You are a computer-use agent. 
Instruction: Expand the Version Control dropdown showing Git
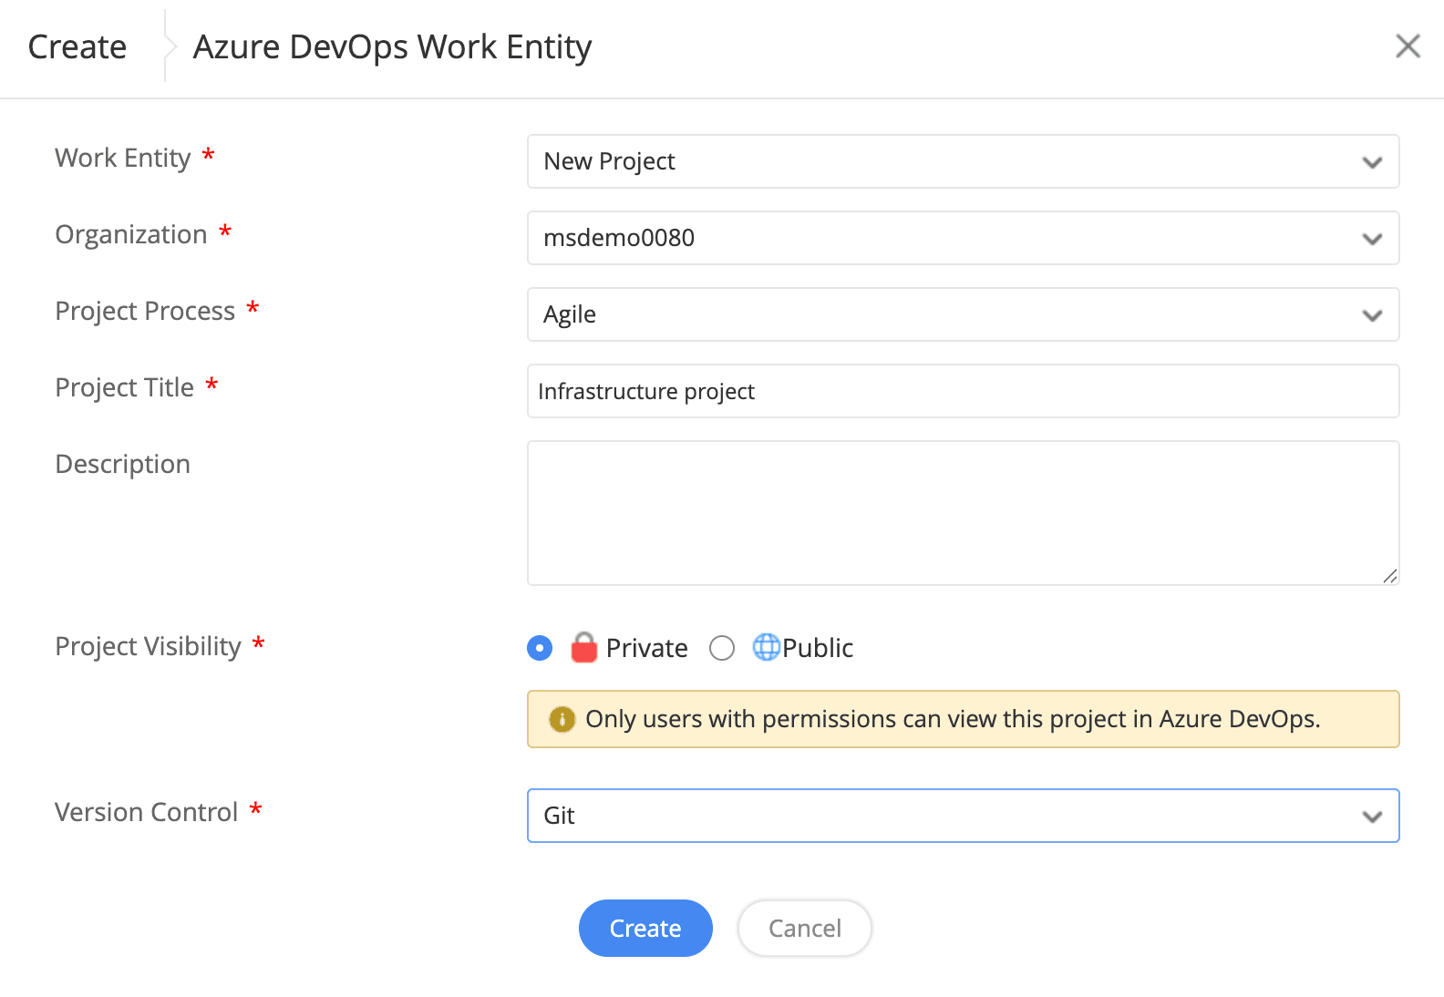(x=963, y=816)
